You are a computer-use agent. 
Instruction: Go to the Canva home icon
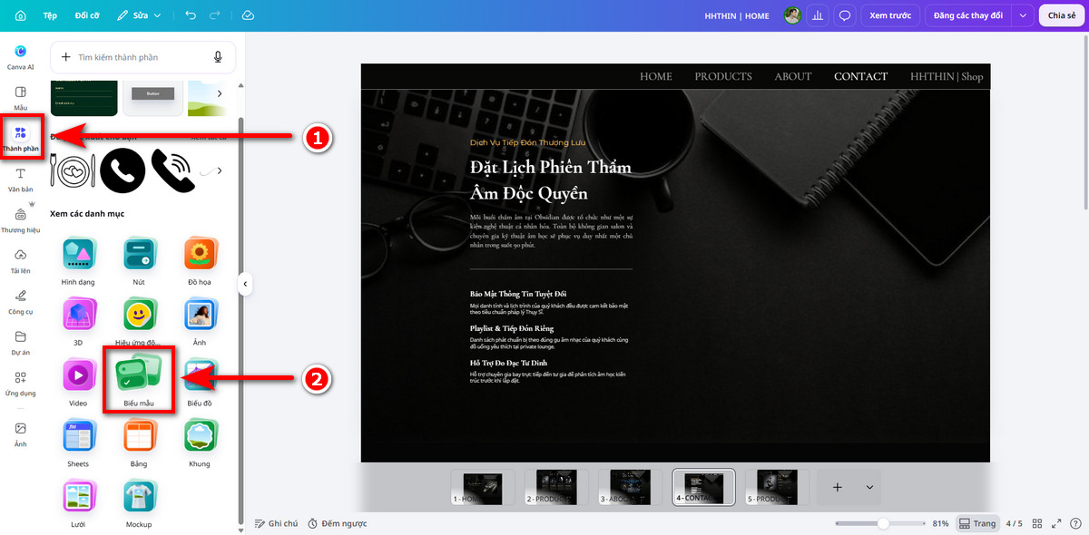tap(21, 15)
